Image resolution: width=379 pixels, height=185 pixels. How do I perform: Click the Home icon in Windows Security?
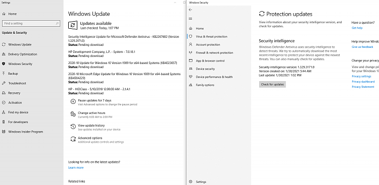191,28
